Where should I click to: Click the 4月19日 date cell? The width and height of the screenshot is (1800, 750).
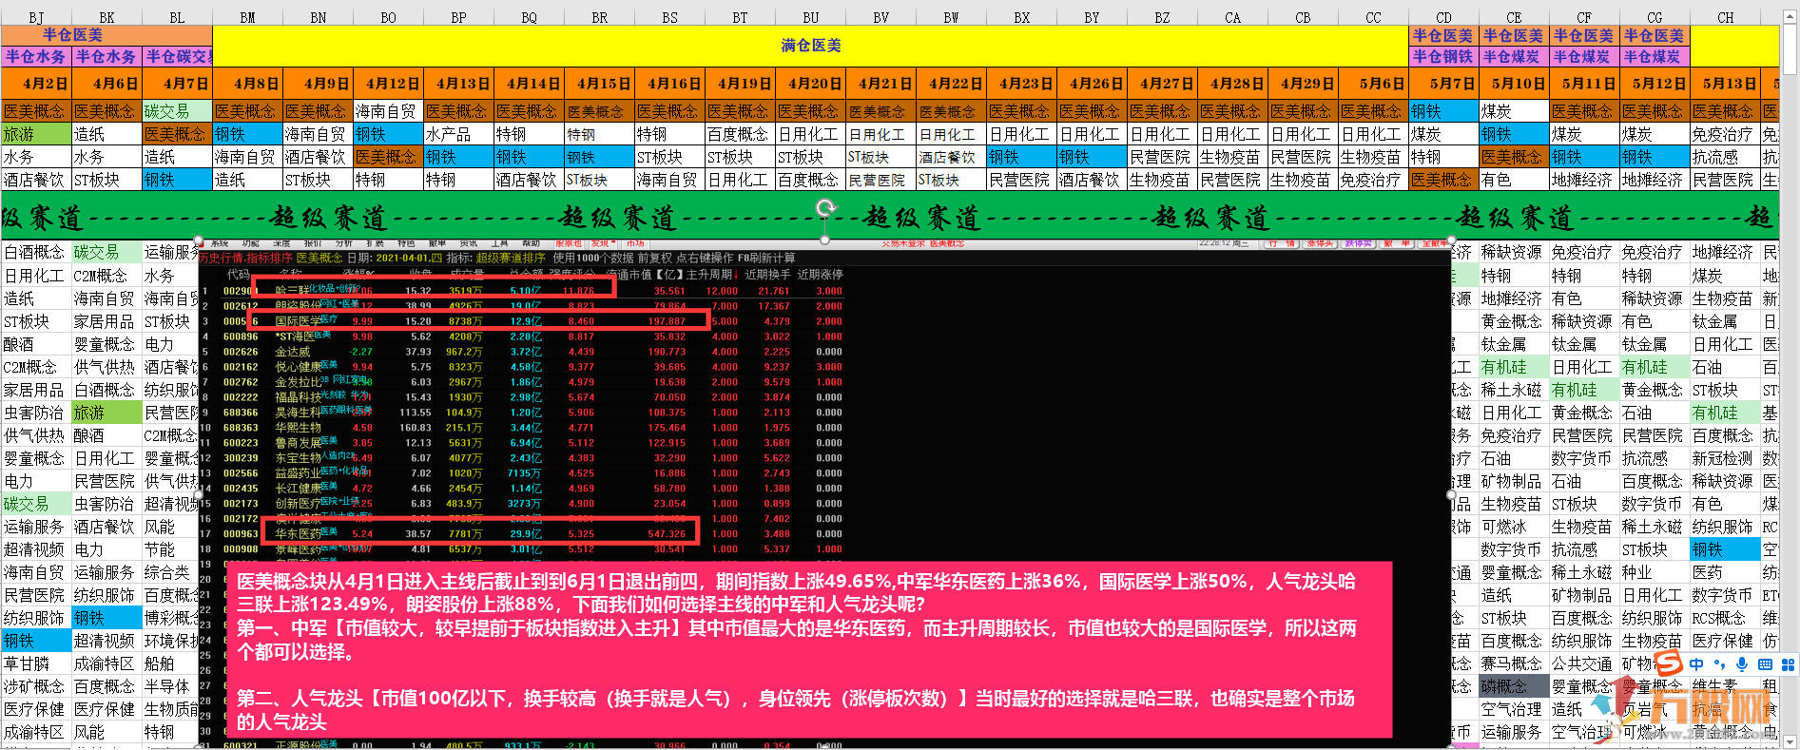pos(740,83)
